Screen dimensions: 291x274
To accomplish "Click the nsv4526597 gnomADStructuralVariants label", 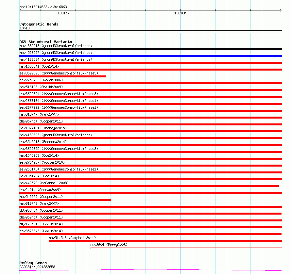I will [56, 53].
